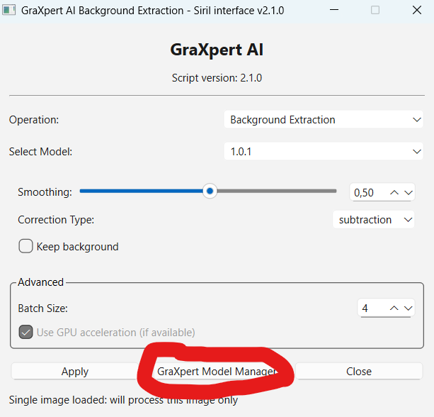The height and width of the screenshot is (417, 434).
Task: Increase Smoothing value with up arrow
Action: pyautogui.click(x=394, y=192)
